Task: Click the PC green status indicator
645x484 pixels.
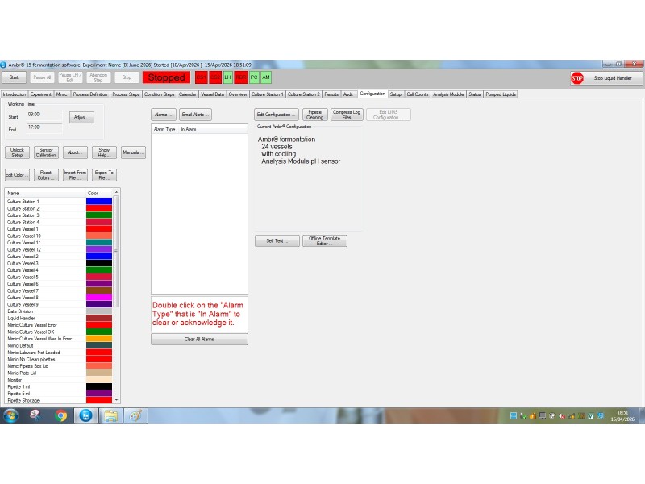Action: click(254, 77)
